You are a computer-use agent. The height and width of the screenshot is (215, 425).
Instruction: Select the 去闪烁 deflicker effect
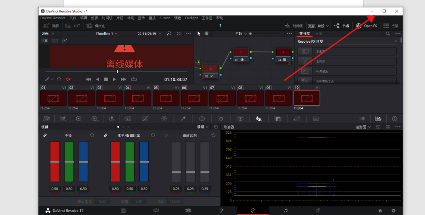pos(347,61)
